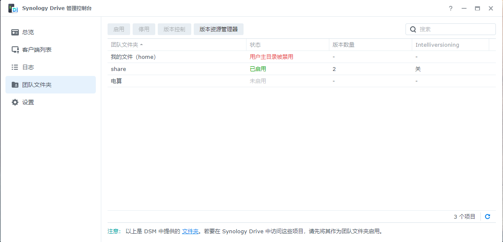Click the 版本控制 button
Screen dimensions: 503x242
[175, 29]
